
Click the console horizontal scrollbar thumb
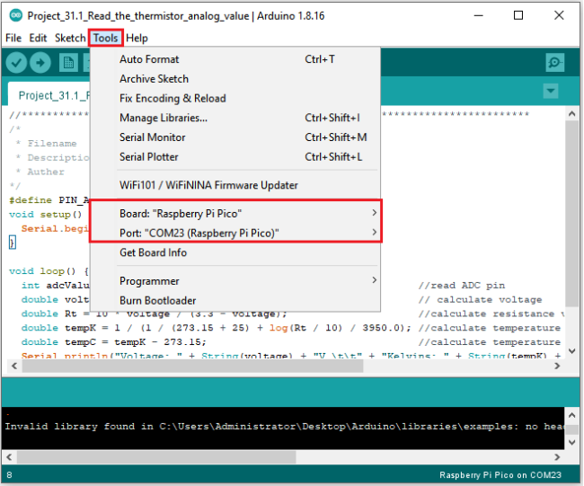pyautogui.click(x=156, y=457)
